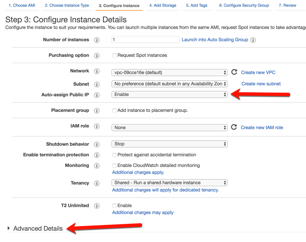Open the Shutdown behavior dropdown
Viewport: 306px width, 242px height.
point(169,144)
